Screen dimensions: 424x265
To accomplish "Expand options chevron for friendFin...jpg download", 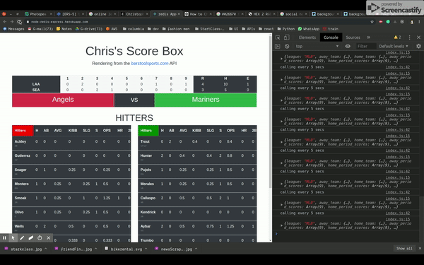I will 95,249.
